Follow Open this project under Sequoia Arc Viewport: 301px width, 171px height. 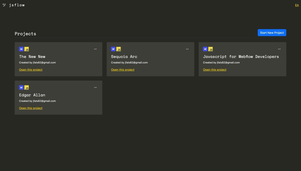123,70
